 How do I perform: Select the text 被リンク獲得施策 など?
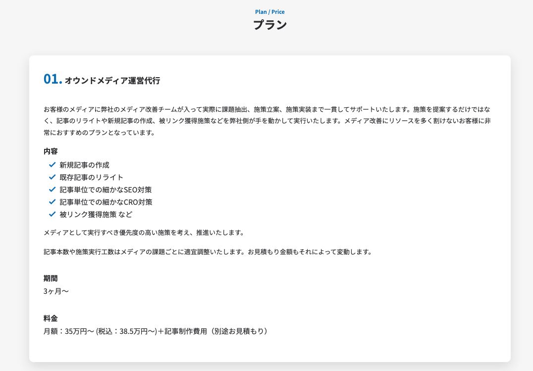click(x=96, y=215)
